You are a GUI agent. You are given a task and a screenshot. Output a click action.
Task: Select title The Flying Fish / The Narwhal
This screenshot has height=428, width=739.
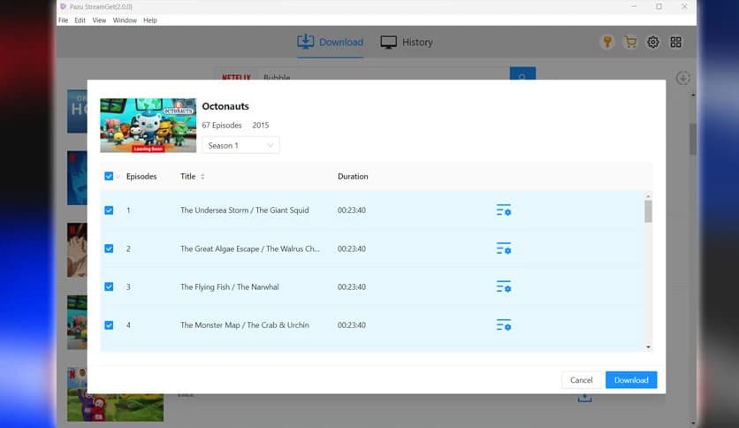[230, 287]
